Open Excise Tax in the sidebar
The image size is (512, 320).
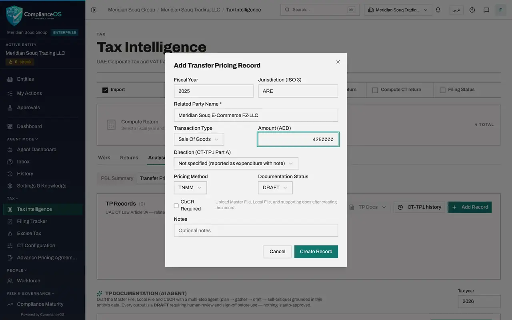(42, 233)
